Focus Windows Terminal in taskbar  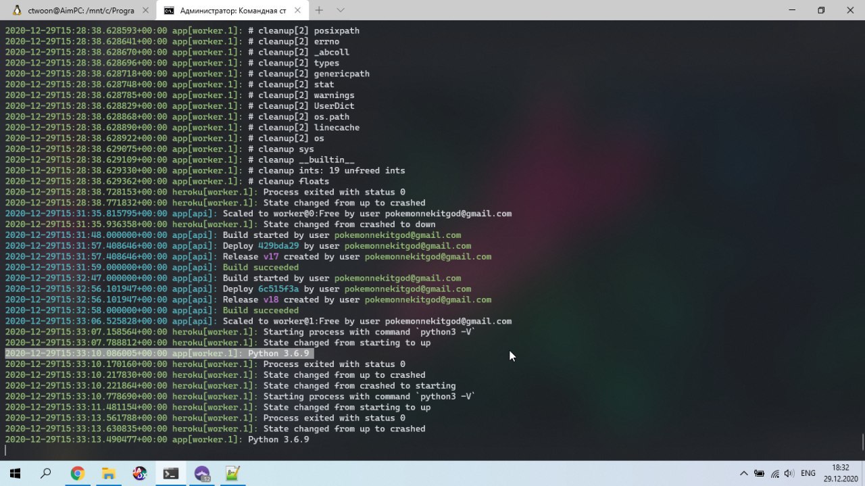171,473
